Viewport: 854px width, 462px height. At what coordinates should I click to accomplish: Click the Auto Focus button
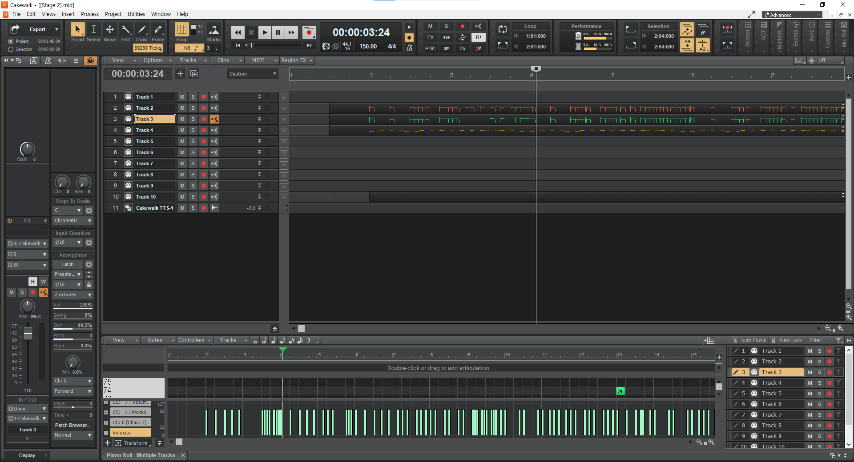[749, 340]
